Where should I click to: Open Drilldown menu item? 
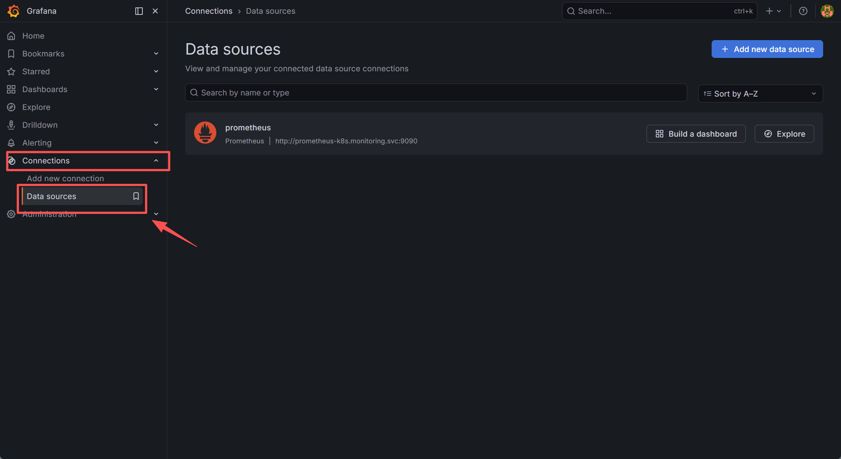click(x=40, y=125)
